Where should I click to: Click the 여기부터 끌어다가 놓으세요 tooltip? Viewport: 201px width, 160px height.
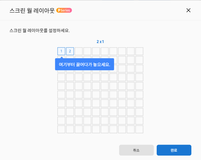point(84,64)
